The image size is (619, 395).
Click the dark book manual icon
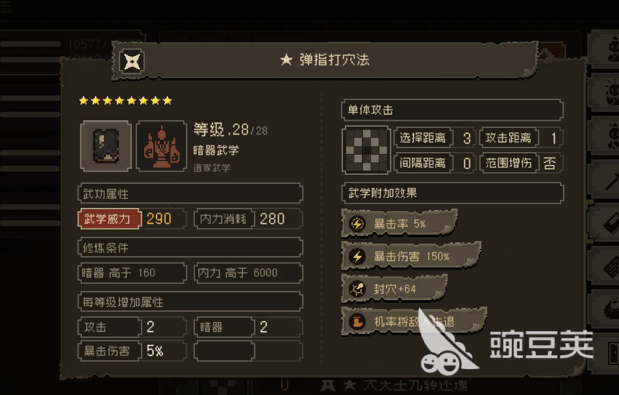[106, 146]
